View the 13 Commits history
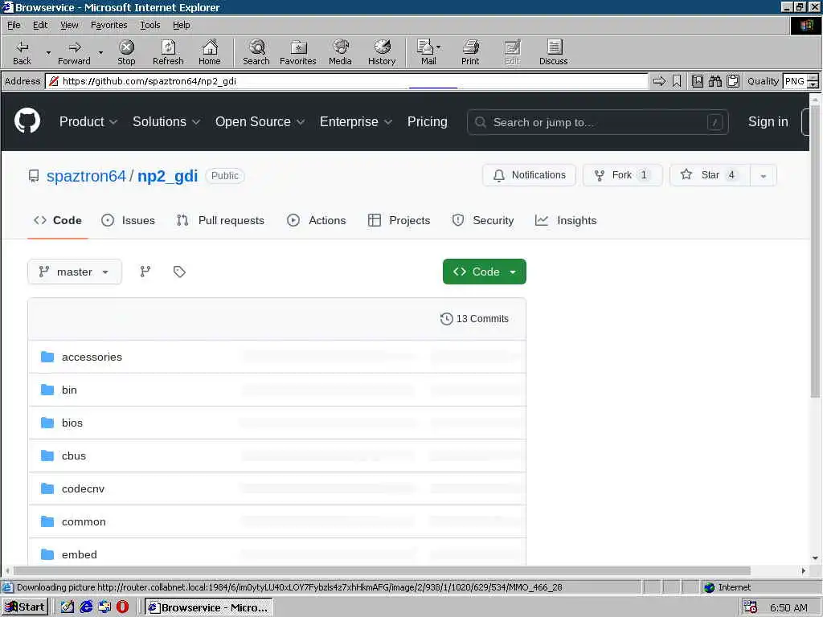 tap(474, 318)
